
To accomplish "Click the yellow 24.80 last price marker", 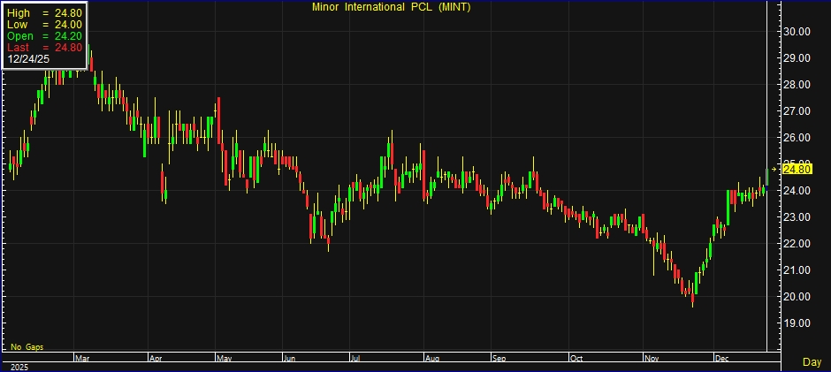I will (x=798, y=168).
